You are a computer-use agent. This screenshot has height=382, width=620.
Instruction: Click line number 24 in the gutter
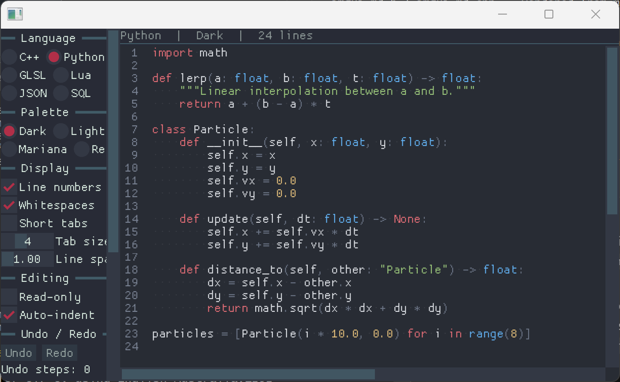click(132, 347)
